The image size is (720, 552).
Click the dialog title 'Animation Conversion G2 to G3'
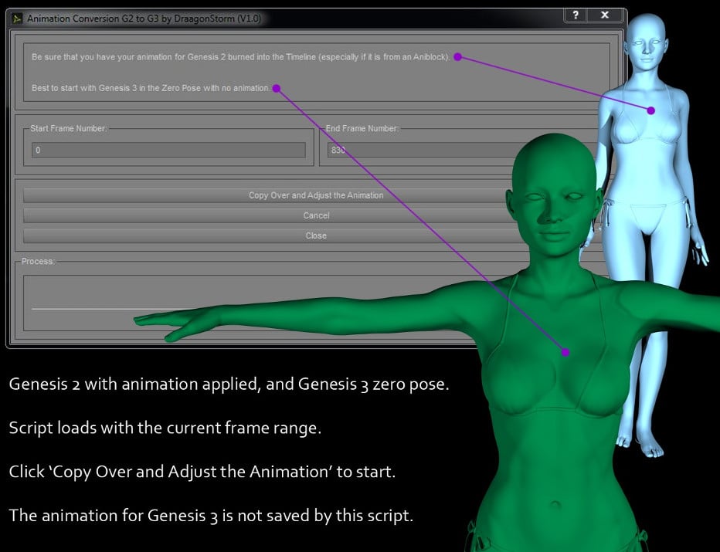tap(144, 19)
